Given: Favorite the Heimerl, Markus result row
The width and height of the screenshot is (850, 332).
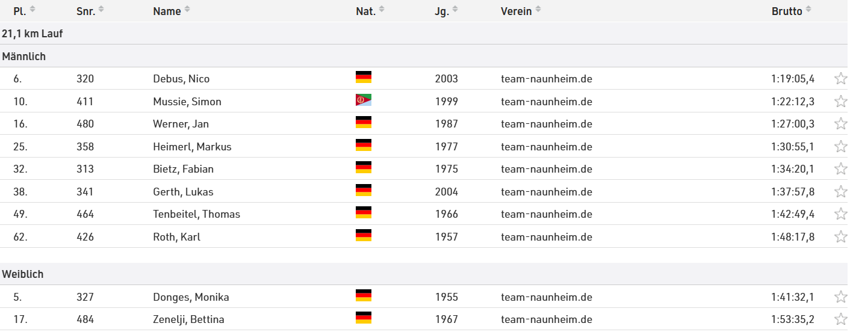Looking at the screenshot, I should point(840,147).
